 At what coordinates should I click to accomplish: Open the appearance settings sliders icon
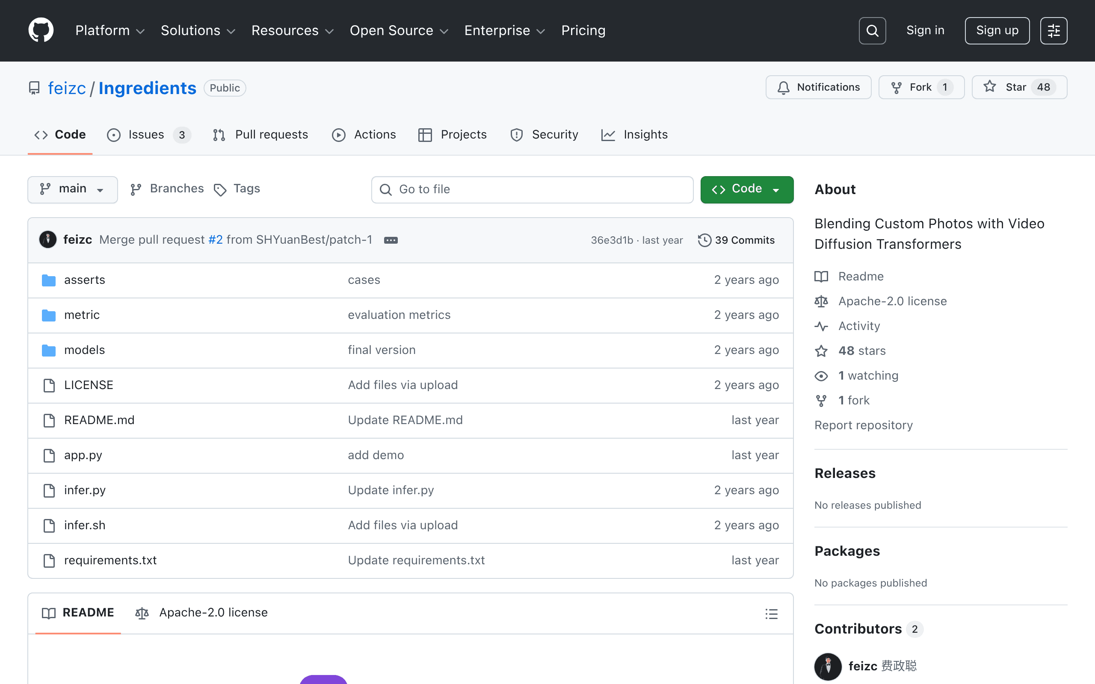(x=1054, y=31)
